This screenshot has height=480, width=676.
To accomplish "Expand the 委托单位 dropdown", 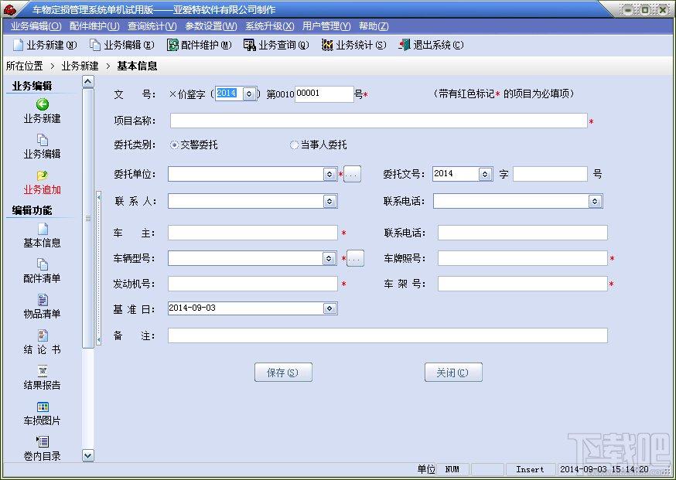I will coord(329,174).
